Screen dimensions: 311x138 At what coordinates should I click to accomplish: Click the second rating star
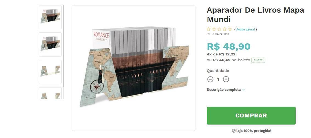[214, 29]
